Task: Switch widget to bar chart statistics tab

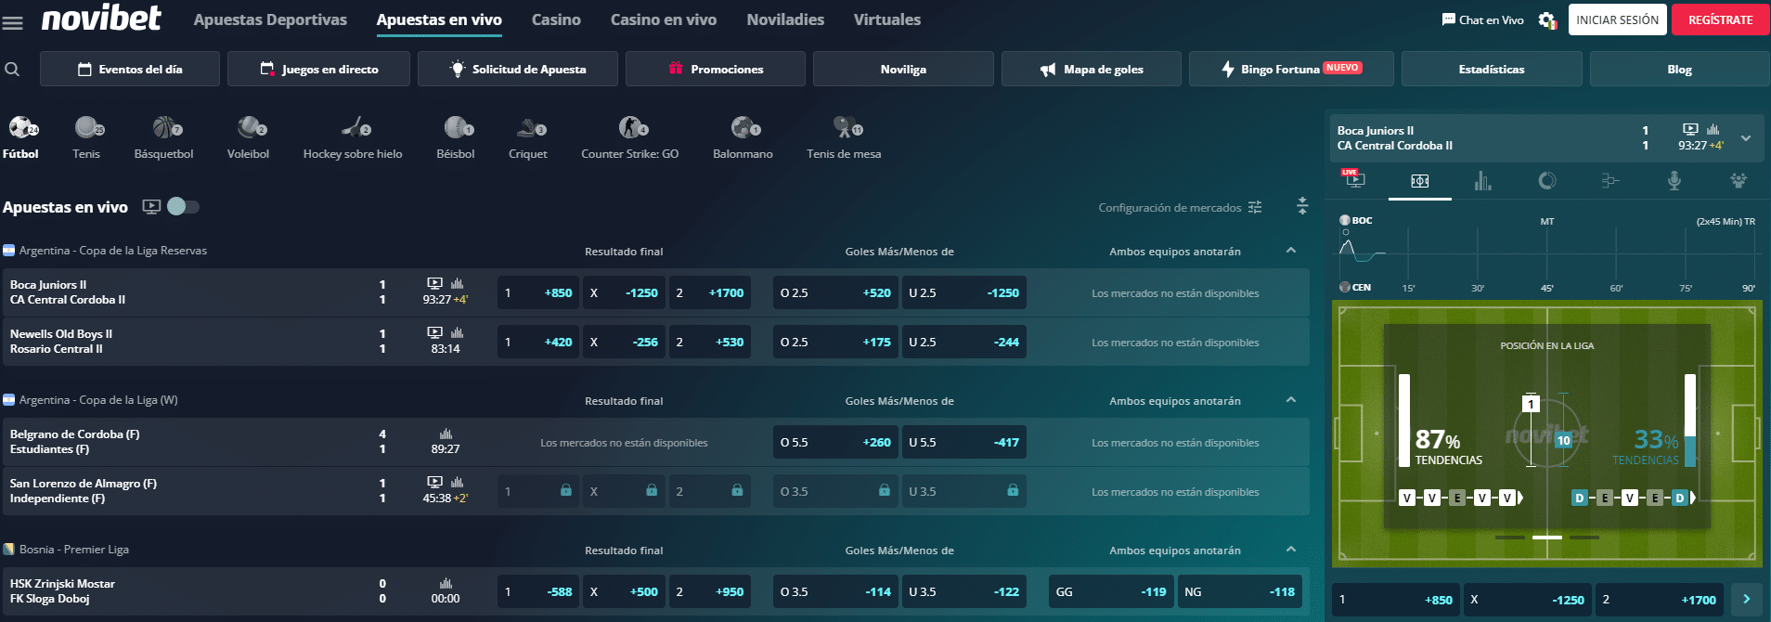Action: click(1482, 181)
